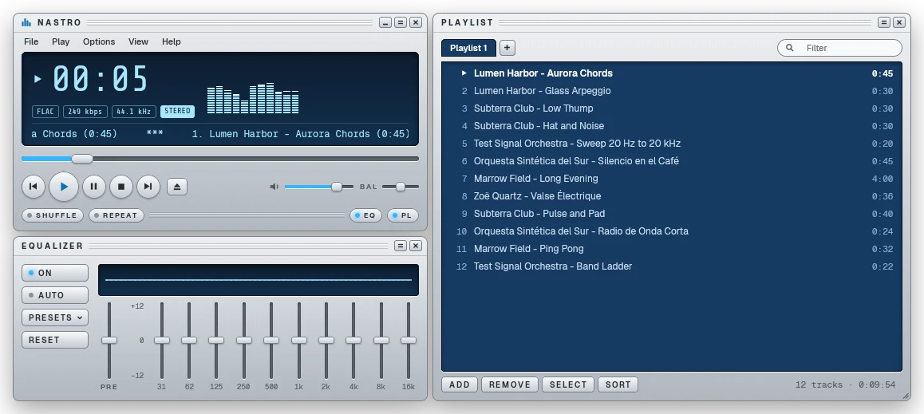Select track Subterra Club - Pulse and Pad

point(672,214)
